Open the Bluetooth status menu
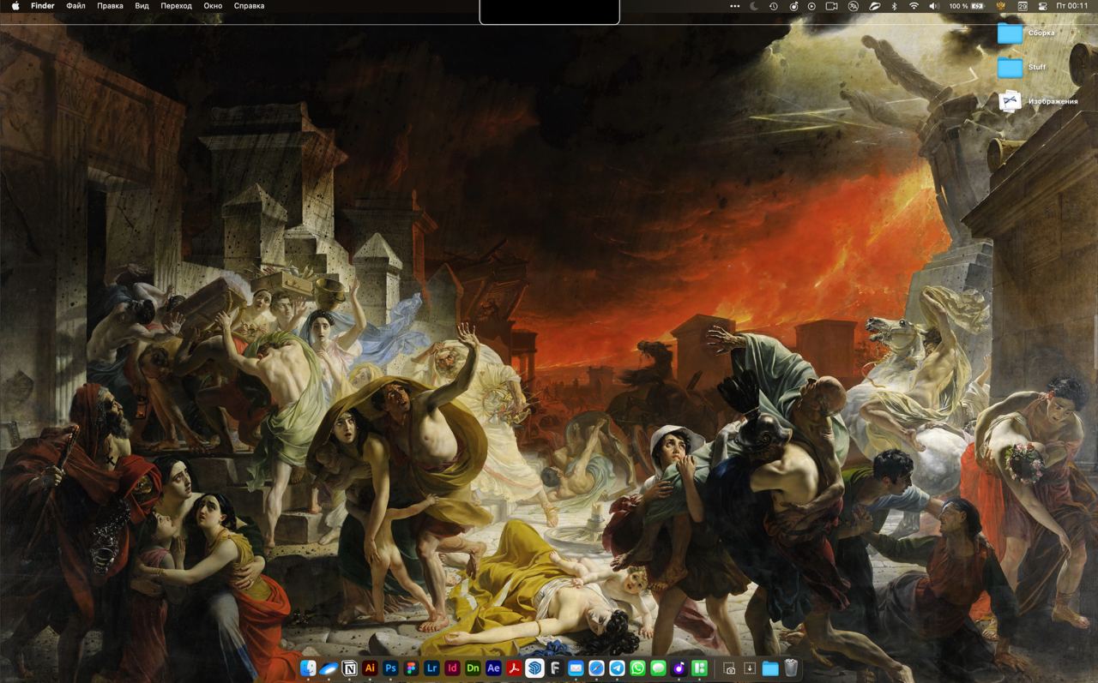 click(894, 6)
